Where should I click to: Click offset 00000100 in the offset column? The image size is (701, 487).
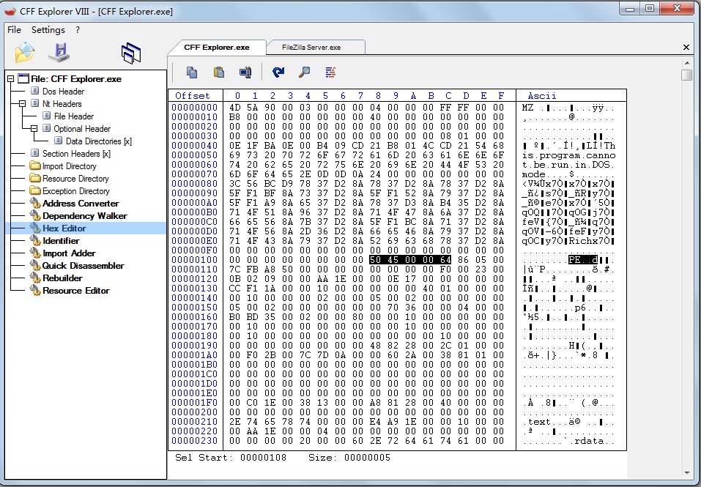point(194,259)
